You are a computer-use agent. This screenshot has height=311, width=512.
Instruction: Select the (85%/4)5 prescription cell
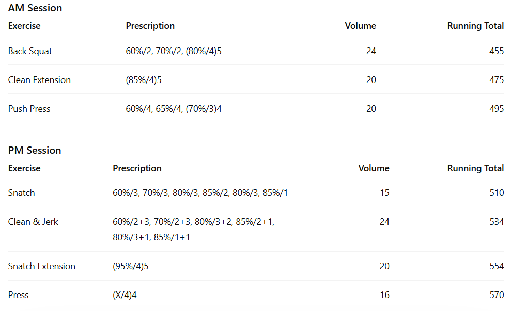(x=144, y=80)
